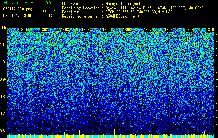Click the 1303 time marker
Screen dimensions: 218x138
(x=65, y=30)
